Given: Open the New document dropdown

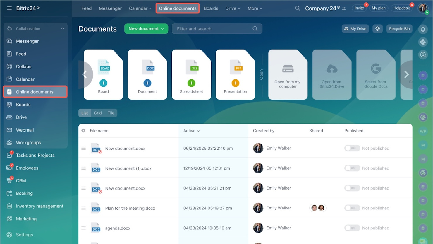Looking at the screenshot, I should [x=146, y=29].
